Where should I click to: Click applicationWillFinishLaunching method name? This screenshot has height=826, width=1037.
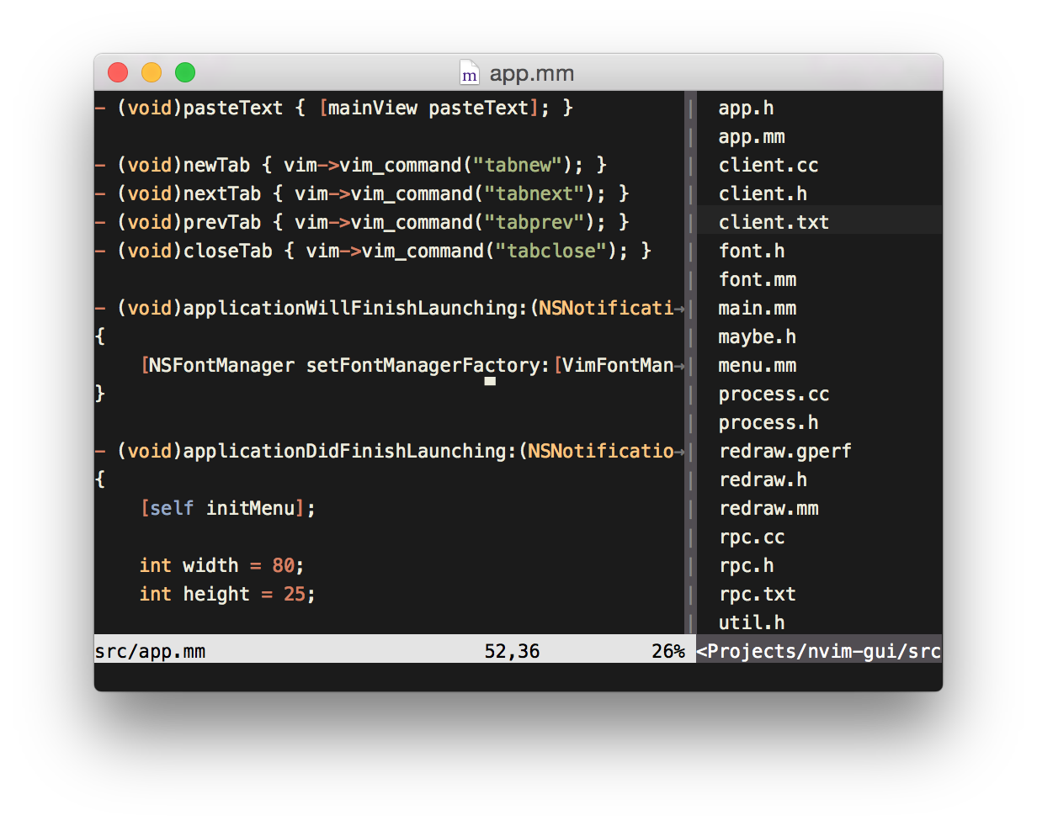(349, 308)
